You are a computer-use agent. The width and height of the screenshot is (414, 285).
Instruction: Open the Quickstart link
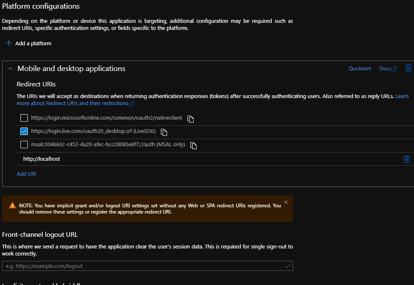pos(360,69)
